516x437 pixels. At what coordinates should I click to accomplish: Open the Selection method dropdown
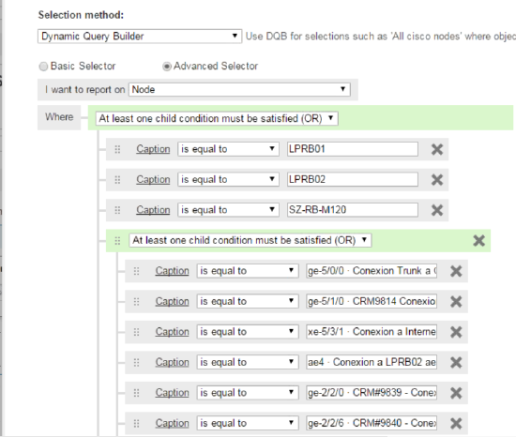coord(140,37)
